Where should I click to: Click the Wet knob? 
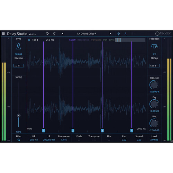click(154, 123)
